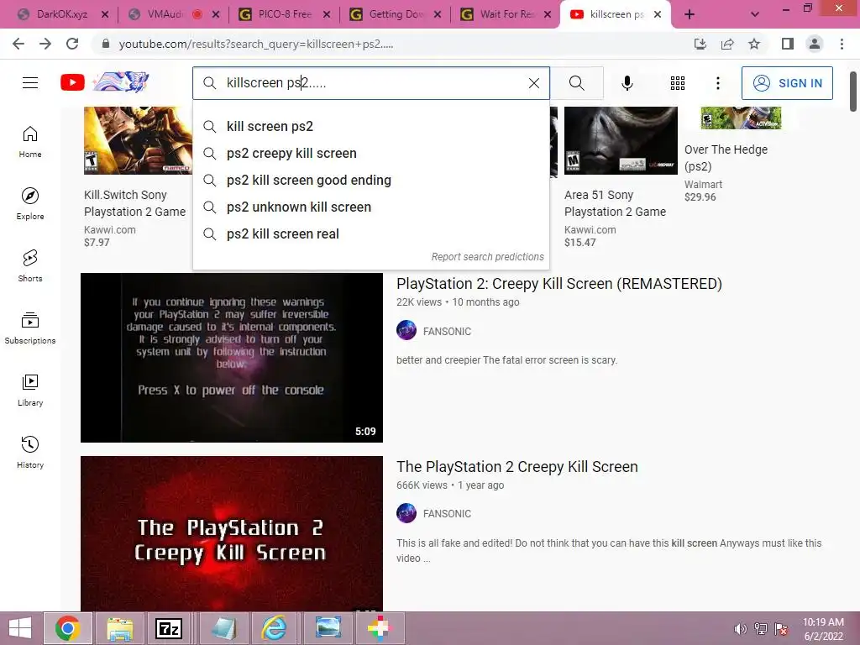Open YouTube settings three-dot menu
This screenshot has height=645, width=860.
(717, 83)
